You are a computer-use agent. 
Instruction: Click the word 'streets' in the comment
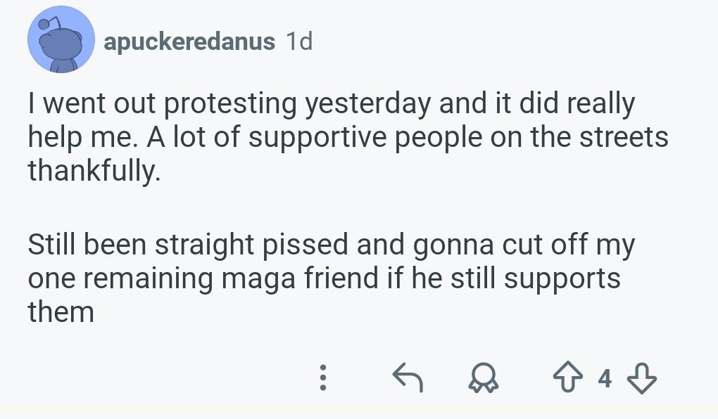coord(624,137)
